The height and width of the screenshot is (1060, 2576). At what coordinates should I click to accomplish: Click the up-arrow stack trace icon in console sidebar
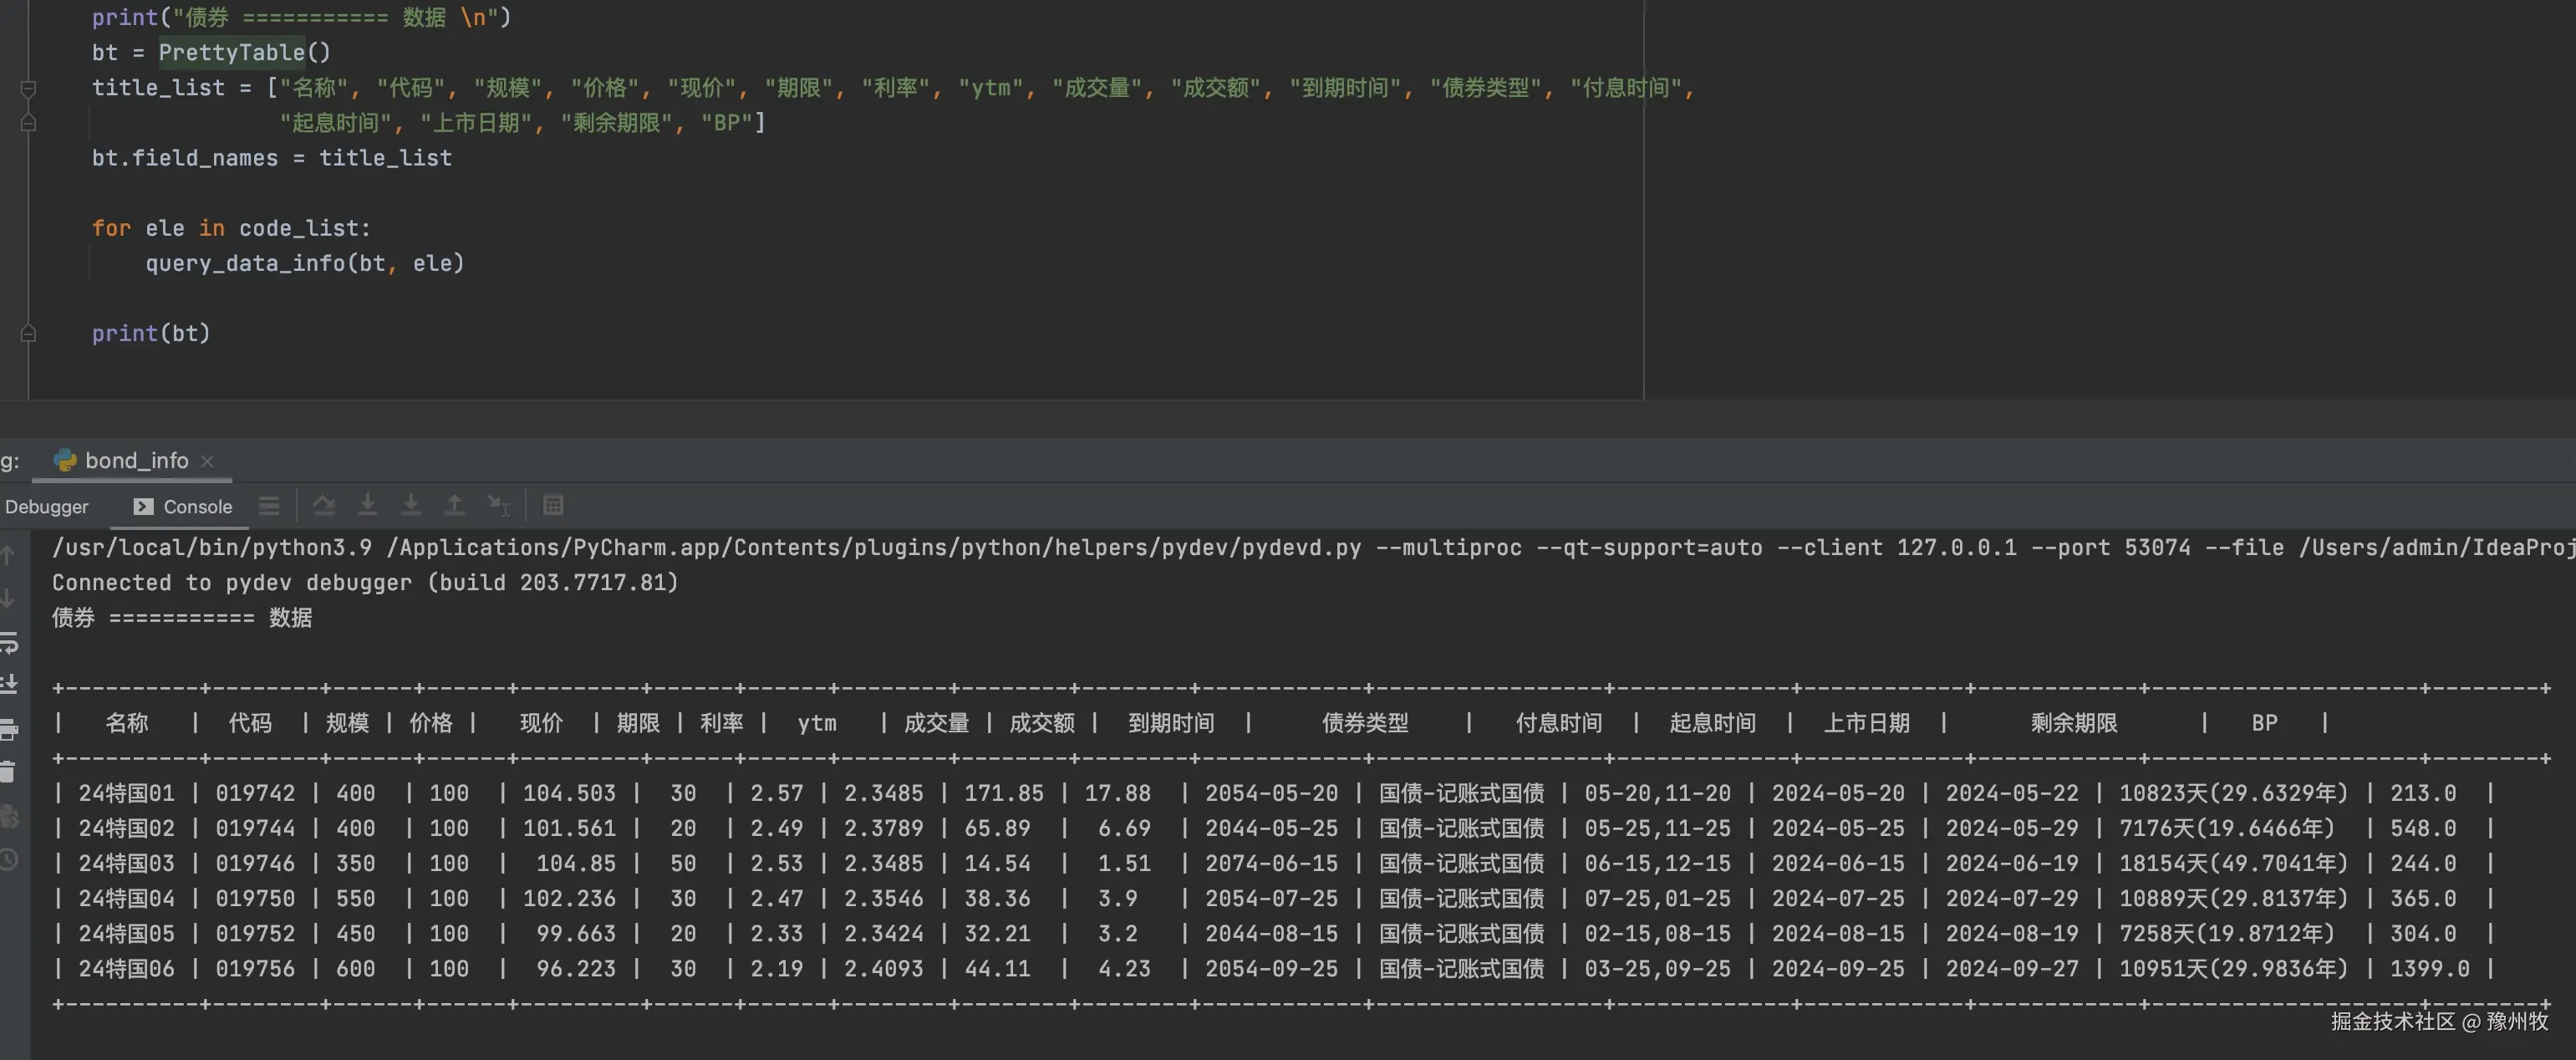(8, 555)
